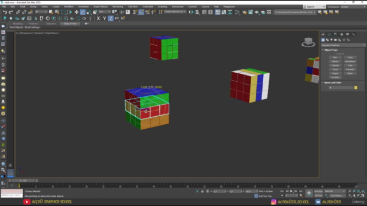Open the Create panel plus tab
The height and width of the screenshot is (206, 367).
323,34
